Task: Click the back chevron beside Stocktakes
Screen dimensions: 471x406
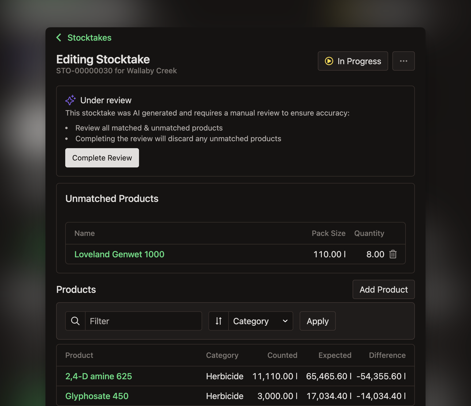Action: tap(59, 38)
